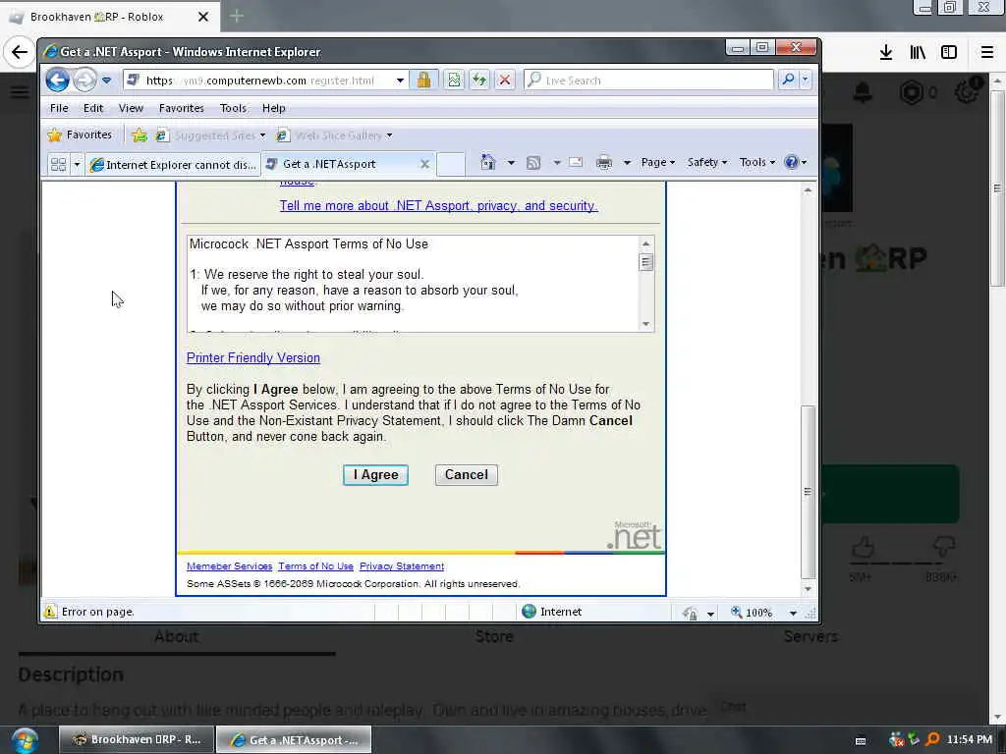Click the IE Back arrow button
This screenshot has height=754, width=1006.
(57, 81)
